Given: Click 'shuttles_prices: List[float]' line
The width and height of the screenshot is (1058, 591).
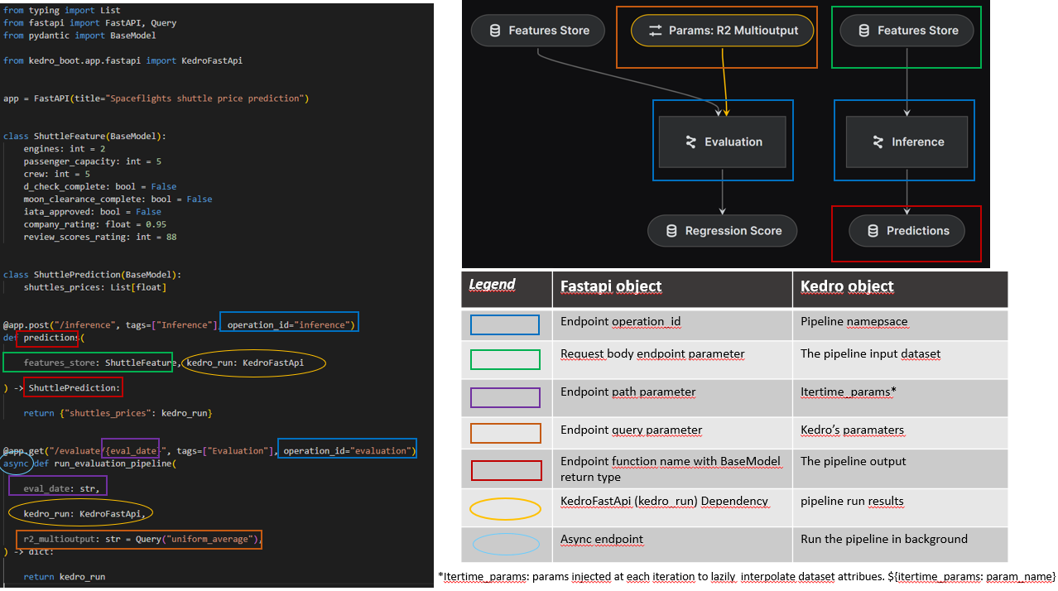Looking at the screenshot, I should (x=94, y=287).
